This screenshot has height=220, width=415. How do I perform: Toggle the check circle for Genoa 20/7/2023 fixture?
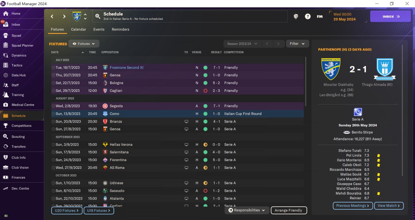[x=53, y=75]
